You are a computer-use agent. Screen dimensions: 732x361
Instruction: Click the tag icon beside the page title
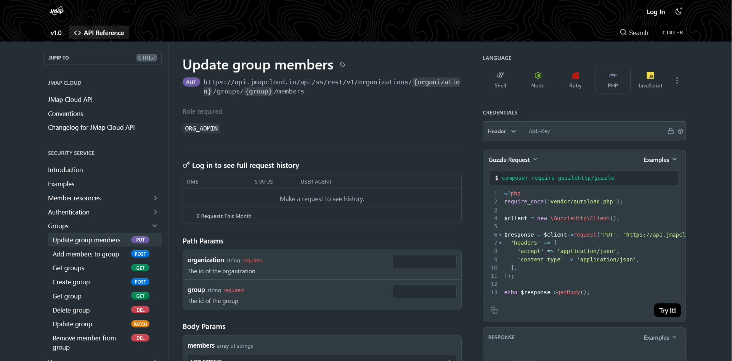click(x=343, y=65)
